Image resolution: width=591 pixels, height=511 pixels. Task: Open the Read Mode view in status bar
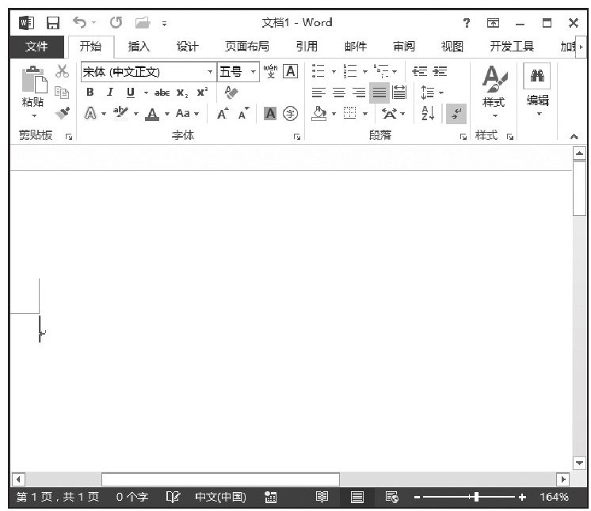coord(322,497)
